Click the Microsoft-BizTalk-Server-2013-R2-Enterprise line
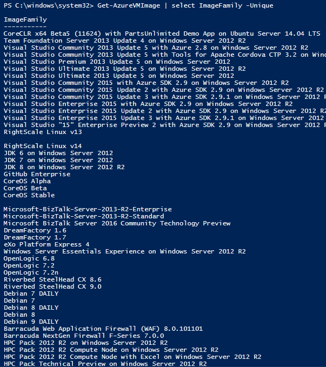 click(x=88, y=209)
